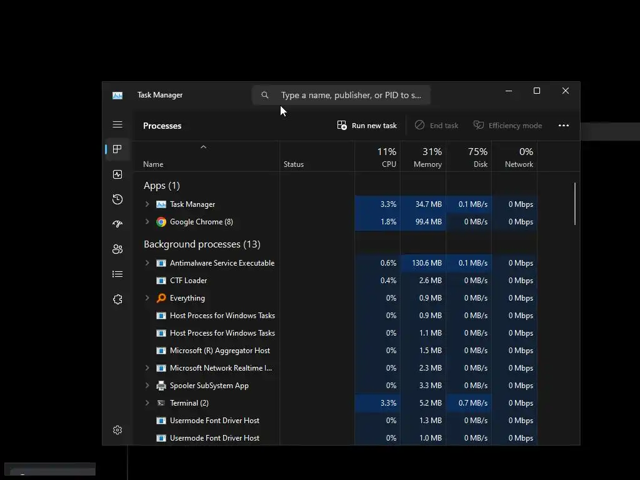This screenshot has width=640, height=480.
Task: Click the vertical scrollbar of process list
Action: [x=575, y=204]
